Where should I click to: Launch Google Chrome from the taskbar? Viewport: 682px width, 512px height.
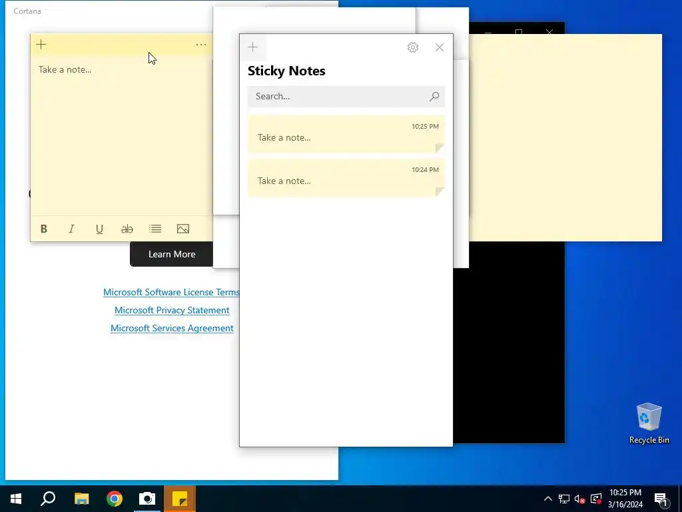point(115,499)
